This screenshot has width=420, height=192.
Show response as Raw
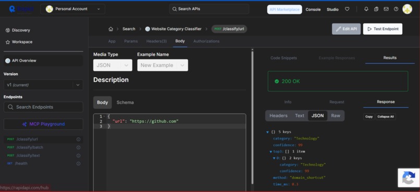pos(336,116)
